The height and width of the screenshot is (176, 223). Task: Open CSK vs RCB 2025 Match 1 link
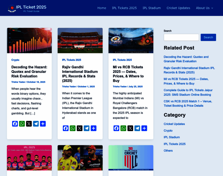[x=188, y=103]
